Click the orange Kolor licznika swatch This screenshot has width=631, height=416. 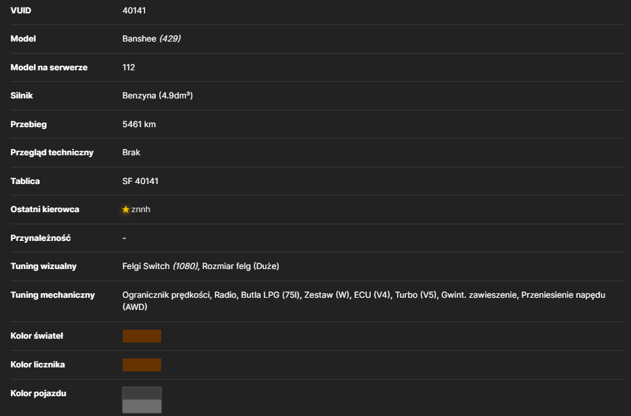pos(142,365)
